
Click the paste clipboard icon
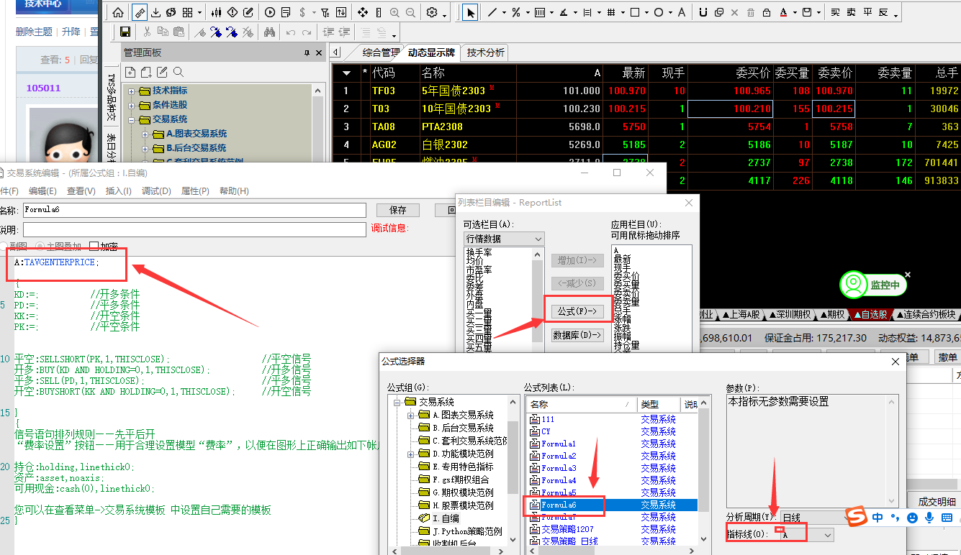coord(179,32)
